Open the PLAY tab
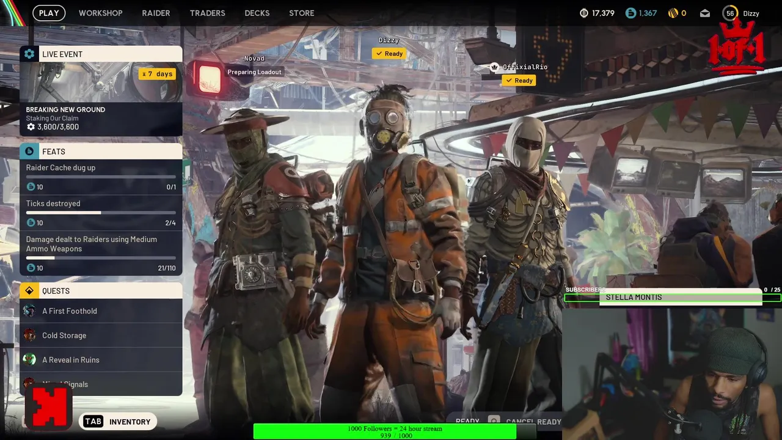The image size is (782, 440). tap(49, 13)
